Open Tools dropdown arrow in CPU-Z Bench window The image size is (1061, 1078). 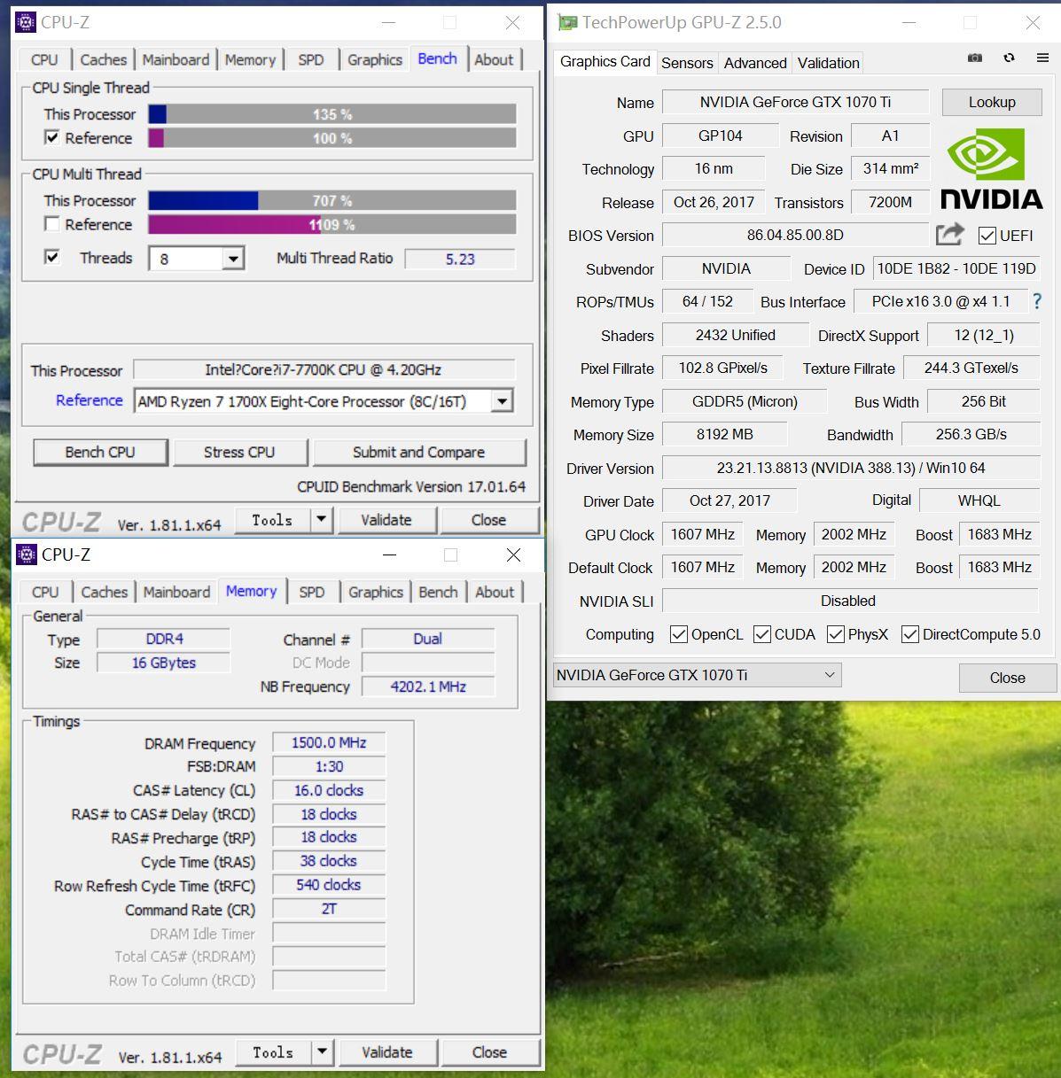(321, 520)
